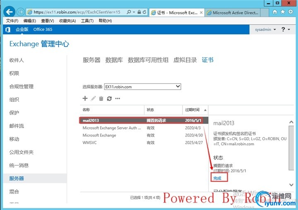Image resolution: width=298 pixels, height=210 pixels.
Task: Go to 组织 in the sidebar
Action: [14, 100]
